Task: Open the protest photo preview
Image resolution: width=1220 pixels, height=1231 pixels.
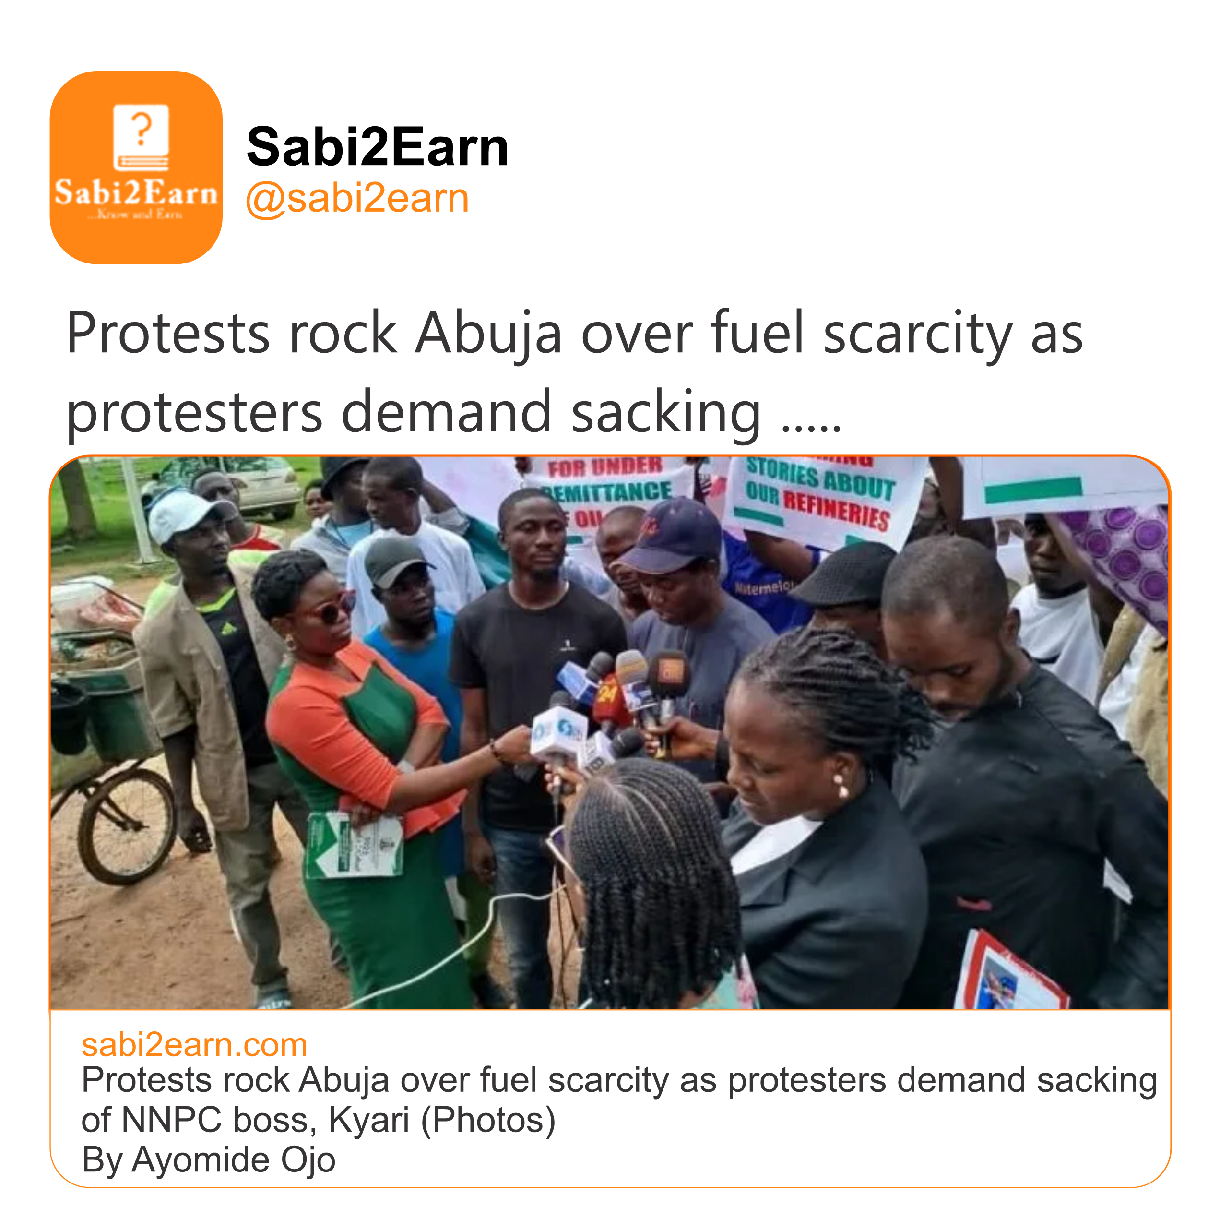Action: pos(610,733)
